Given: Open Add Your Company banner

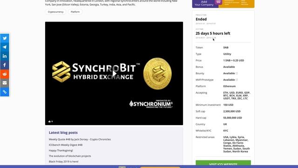Looking at the screenshot, I should tap(223, 4).
